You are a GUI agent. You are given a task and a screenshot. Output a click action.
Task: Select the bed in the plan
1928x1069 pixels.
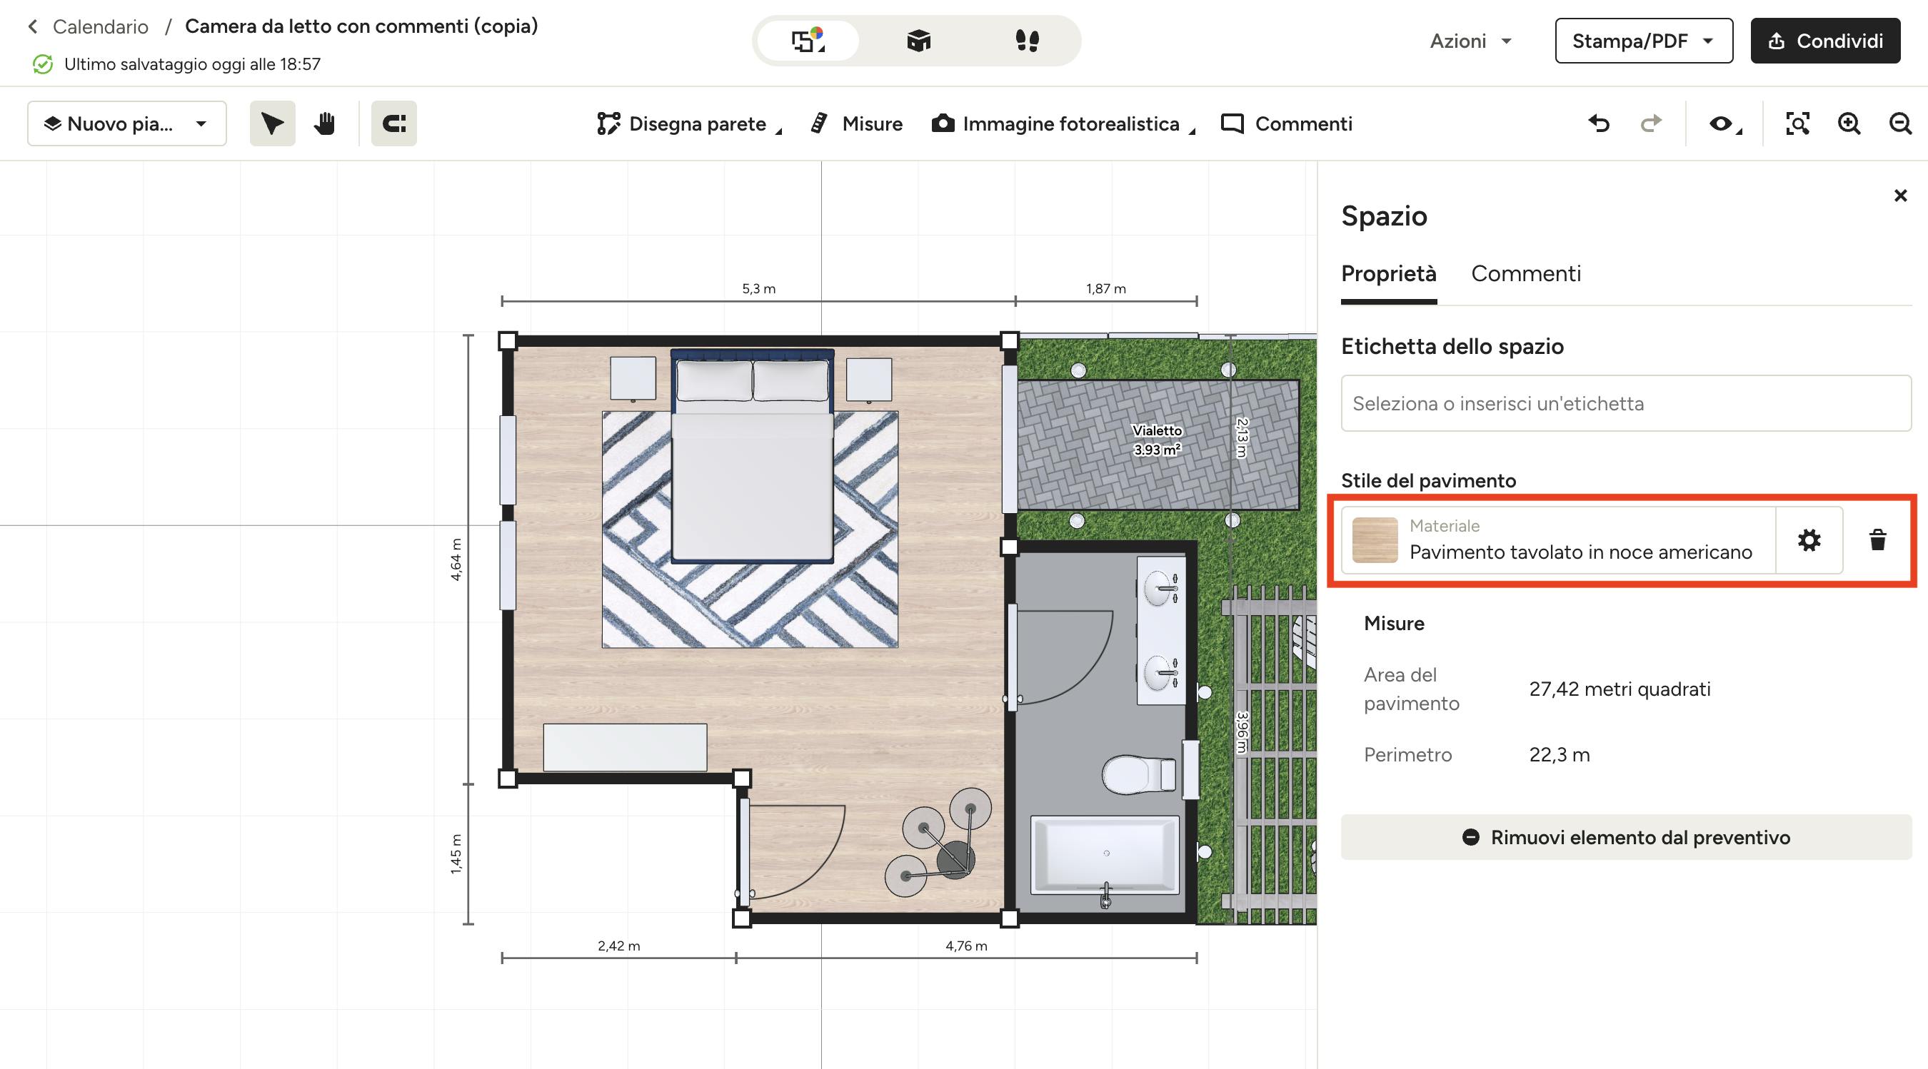point(752,456)
